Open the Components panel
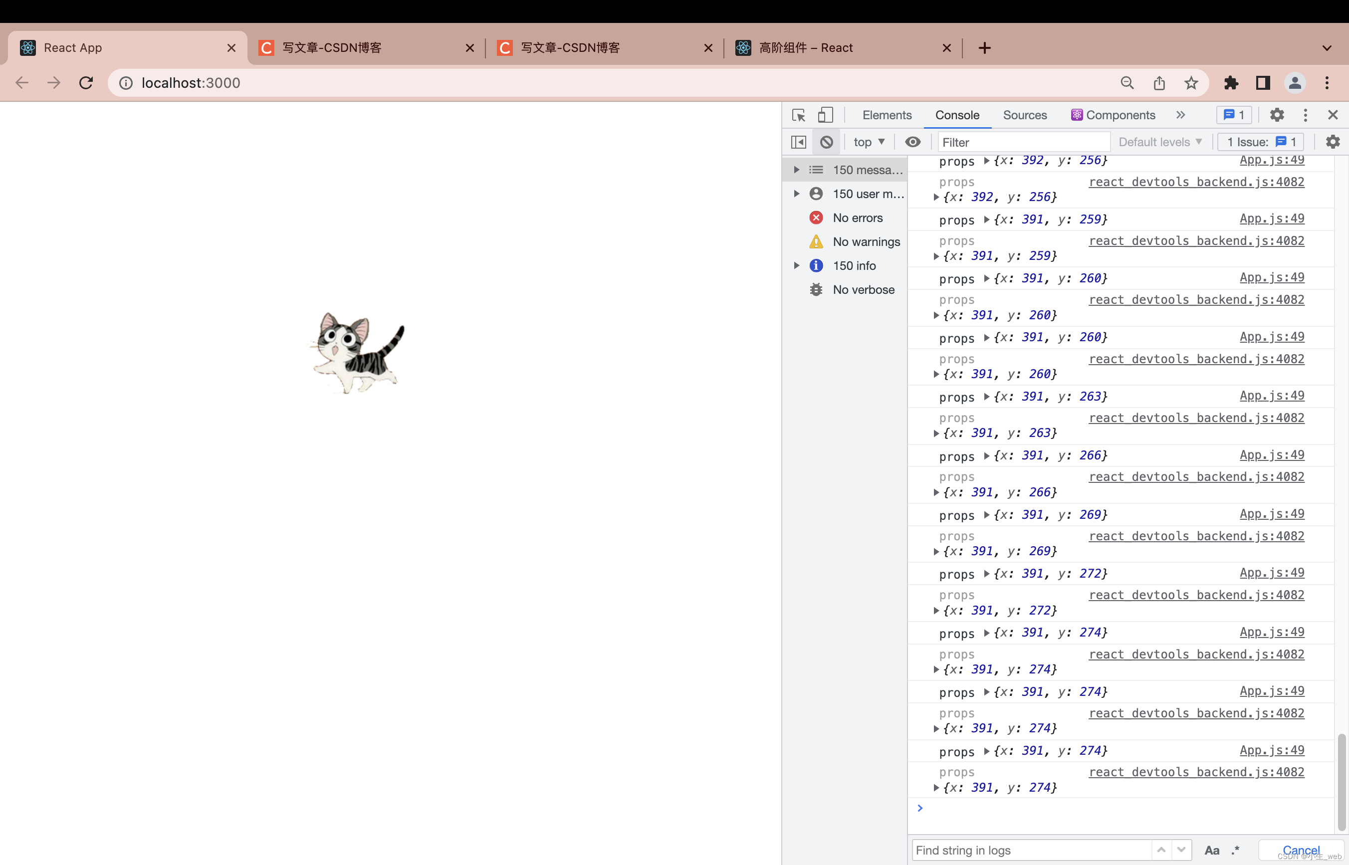Screen dimensions: 1349x865 pos(1120,115)
